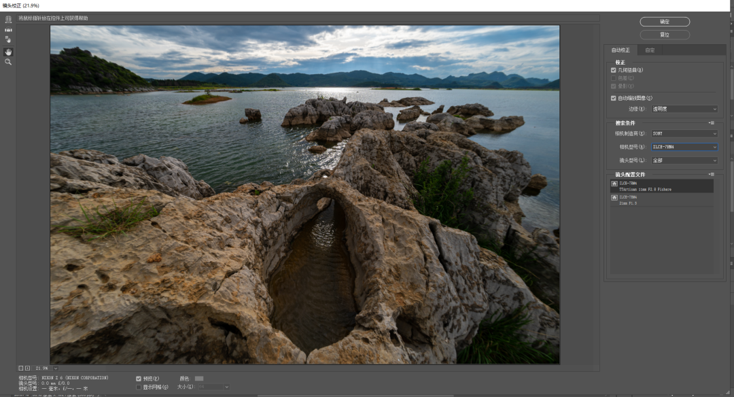Open the 边缘 edge dropdown
Viewport: 734px width, 397px height.
coord(684,109)
